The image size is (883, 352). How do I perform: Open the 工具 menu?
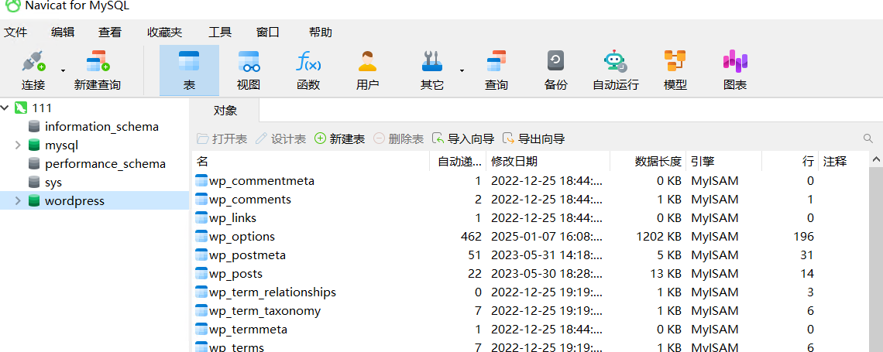(x=220, y=32)
